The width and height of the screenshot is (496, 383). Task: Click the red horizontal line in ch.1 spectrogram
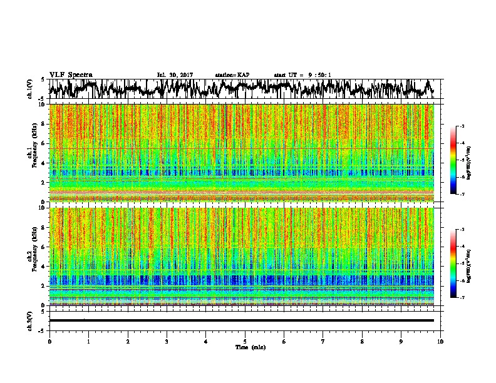point(242,148)
